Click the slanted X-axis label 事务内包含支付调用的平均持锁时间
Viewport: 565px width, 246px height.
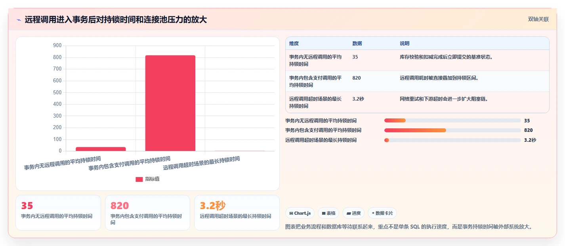pyautogui.click(x=129, y=163)
